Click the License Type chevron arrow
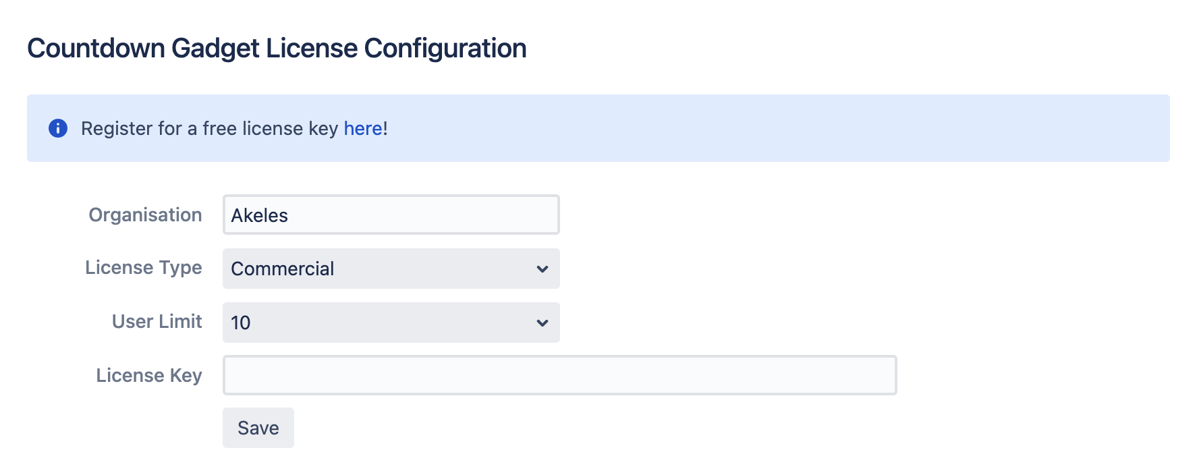The height and width of the screenshot is (475, 1197). [542, 269]
